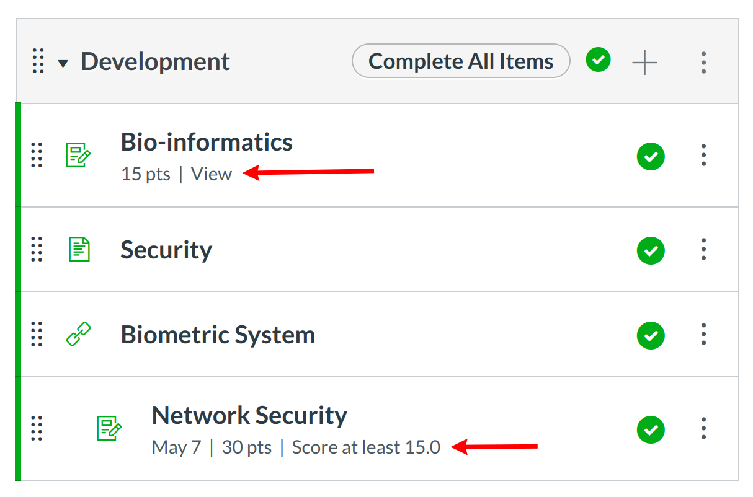Toggle Security item published status
This screenshot has height=497, width=753.
coord(651,250)
